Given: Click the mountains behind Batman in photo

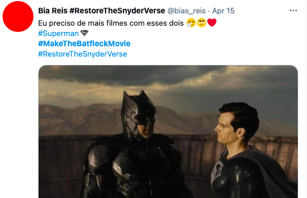Looking at the screenshot, I should click(78, 119).
